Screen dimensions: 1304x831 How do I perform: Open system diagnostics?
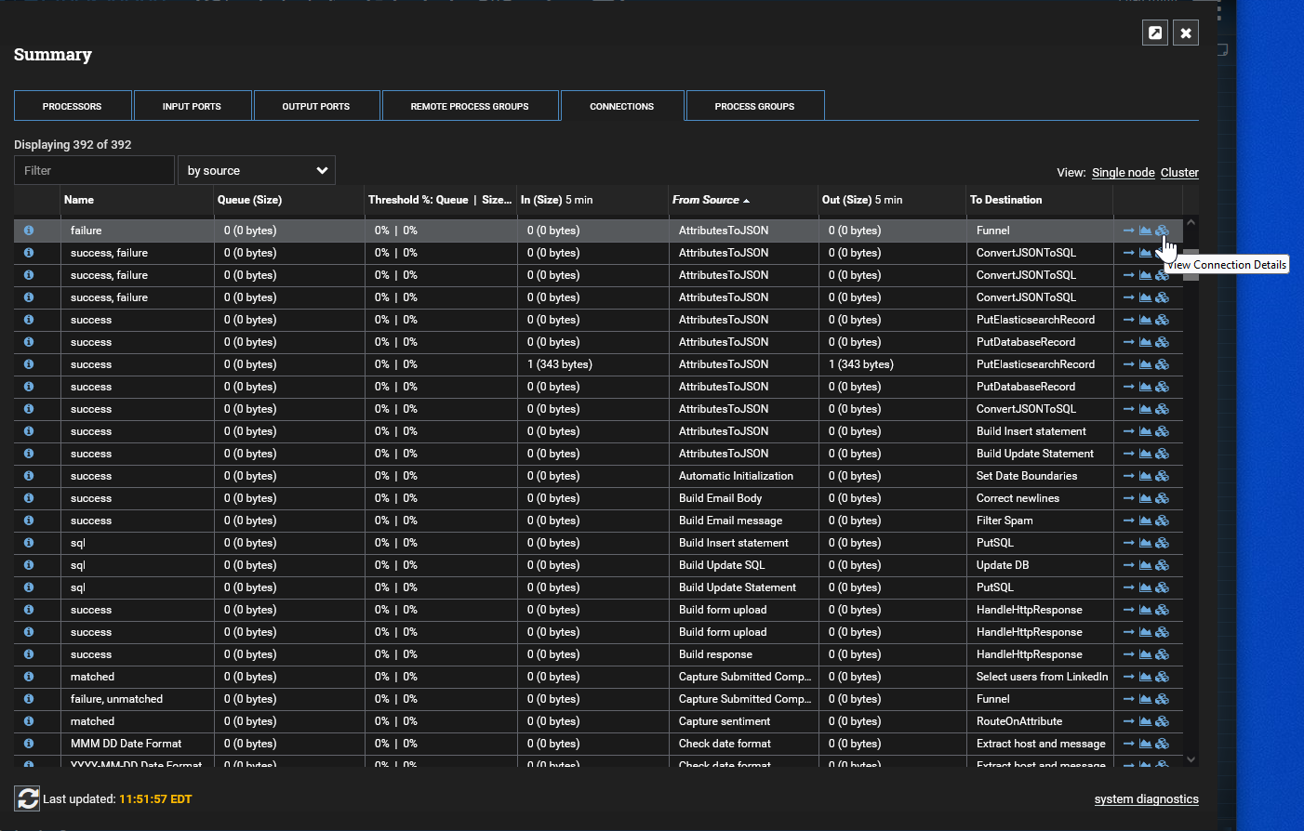click(x=1147, y=799)
